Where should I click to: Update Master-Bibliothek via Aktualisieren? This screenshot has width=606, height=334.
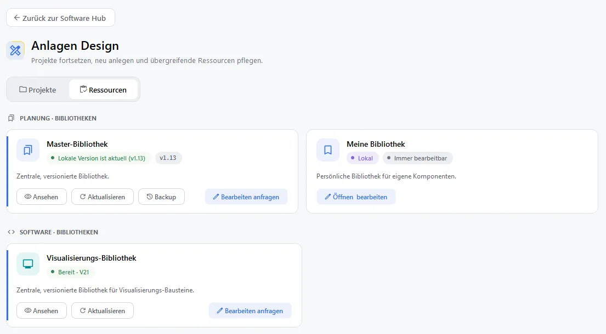click(x=103, y=197)
